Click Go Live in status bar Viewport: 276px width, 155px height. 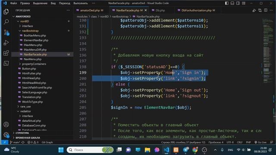260,142
